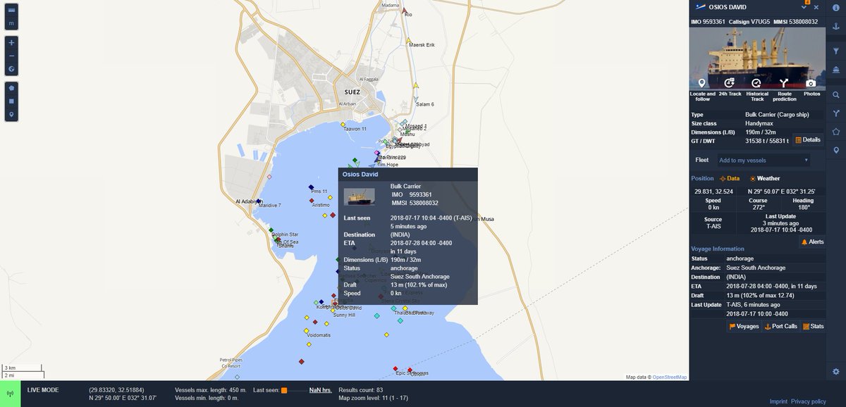The image size is (846, 407).
Task: Open the ship vessels icon in sidebar
Action: (836, 70)
